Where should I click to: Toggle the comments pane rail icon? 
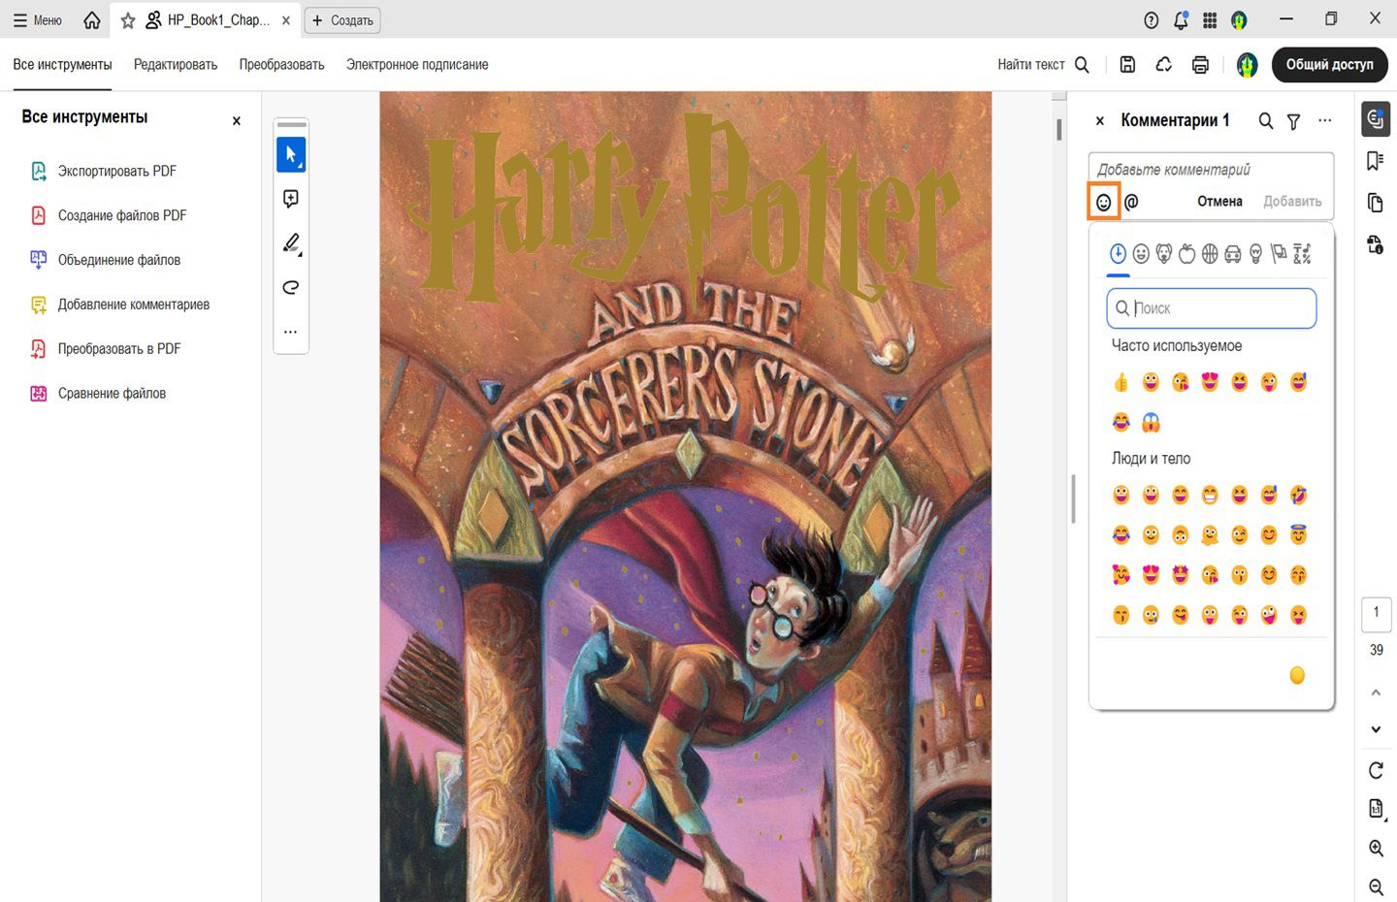pos(1376,119)
